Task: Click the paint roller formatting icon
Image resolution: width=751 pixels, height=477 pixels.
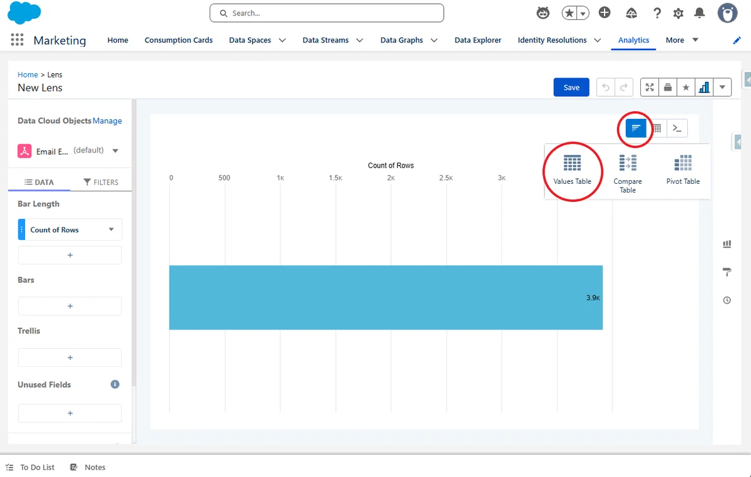Action: (x=727, y=272)
